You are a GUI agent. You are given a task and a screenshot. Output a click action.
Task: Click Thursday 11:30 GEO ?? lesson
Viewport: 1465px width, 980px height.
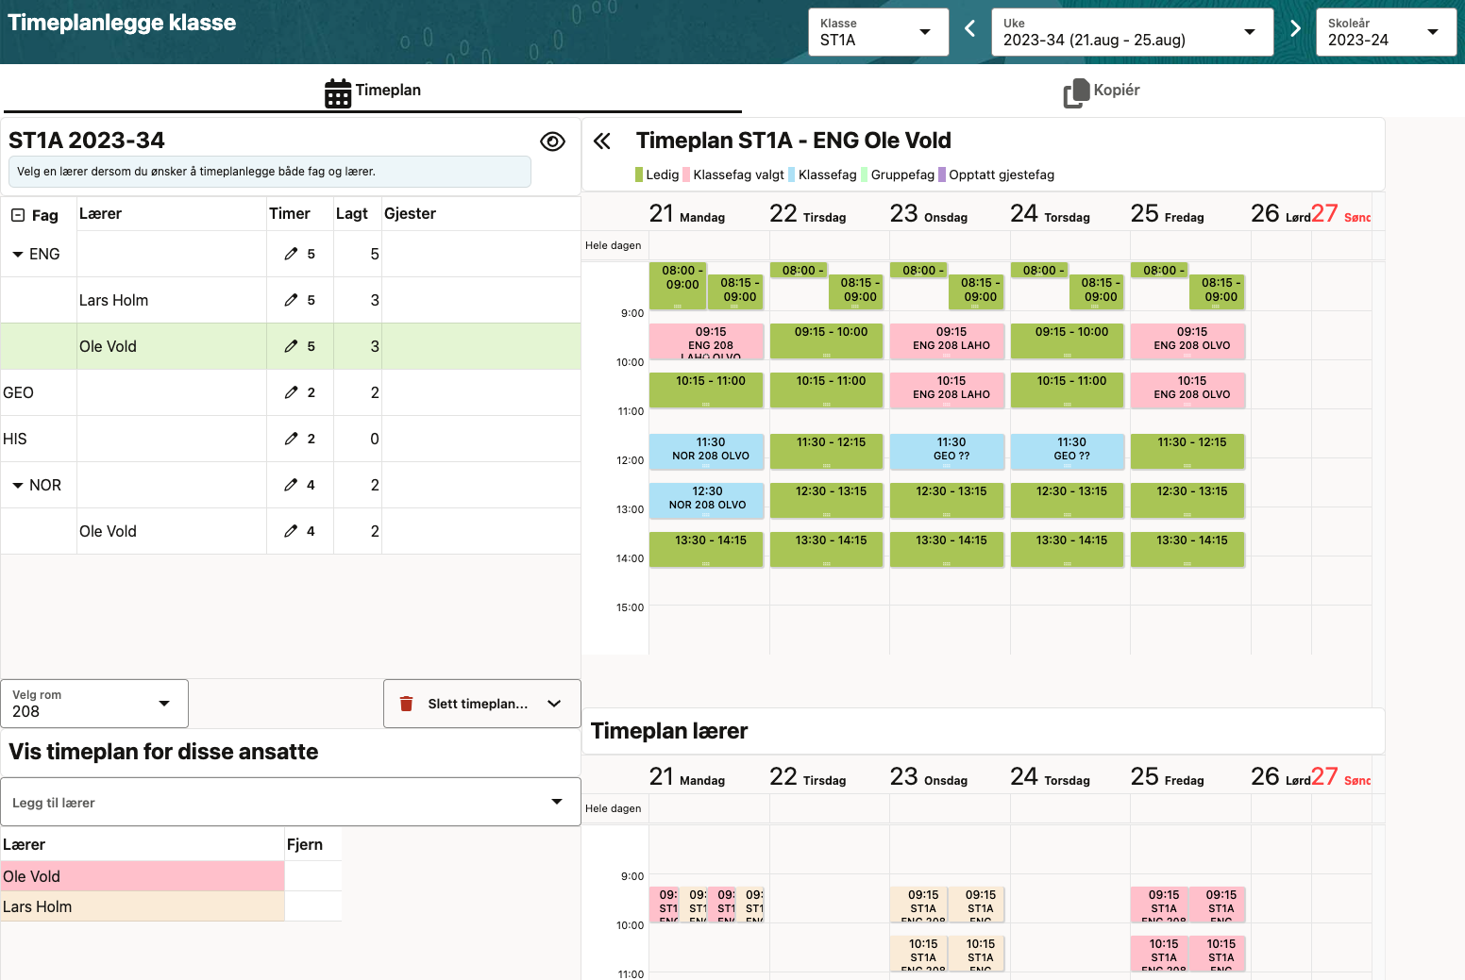coord(1068,451)
